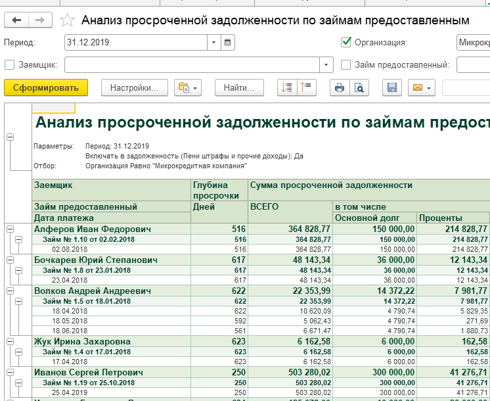
Task: Enable the Займ предоставленный checkbox
Action: 345,64
